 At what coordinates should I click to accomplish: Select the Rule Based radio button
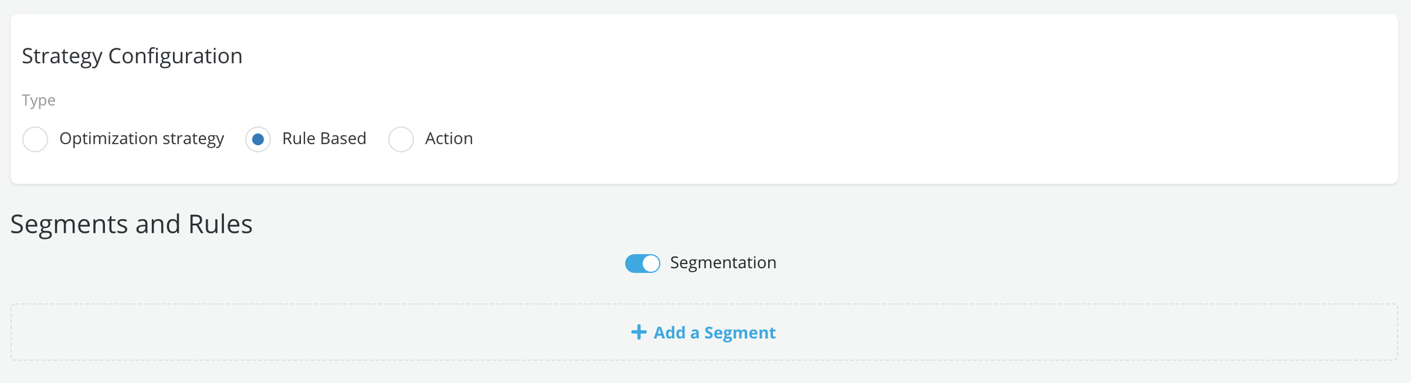pos(258,139)
